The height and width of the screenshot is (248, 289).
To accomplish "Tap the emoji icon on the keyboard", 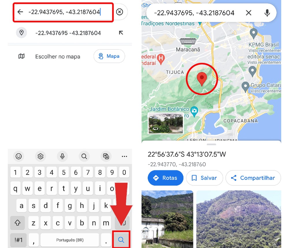I will 18,156.
